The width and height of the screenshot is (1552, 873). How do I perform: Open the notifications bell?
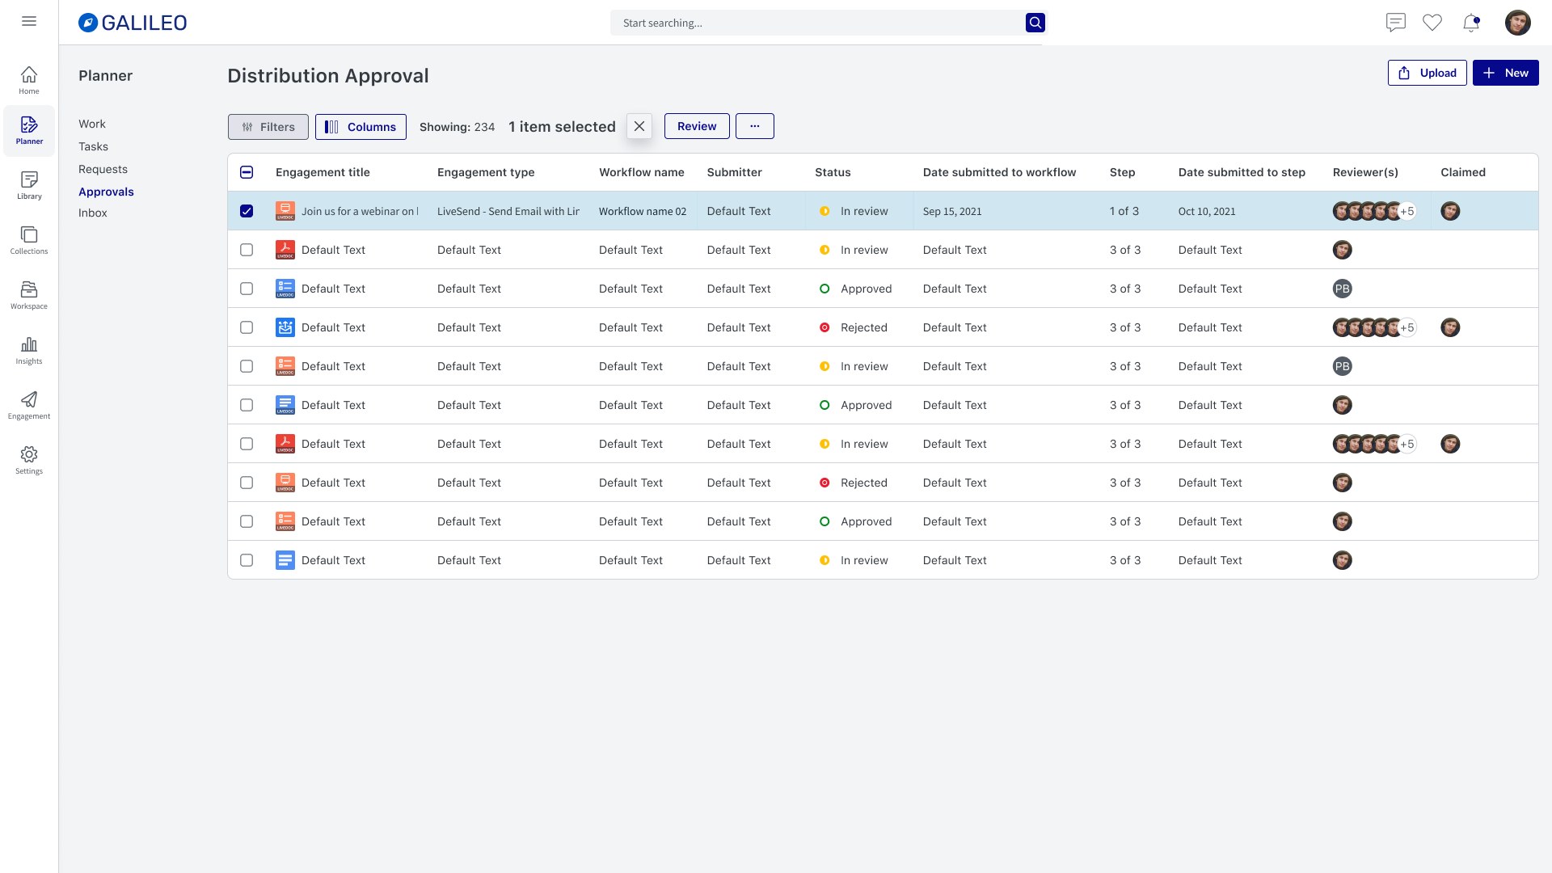(x=1471, y=23)
